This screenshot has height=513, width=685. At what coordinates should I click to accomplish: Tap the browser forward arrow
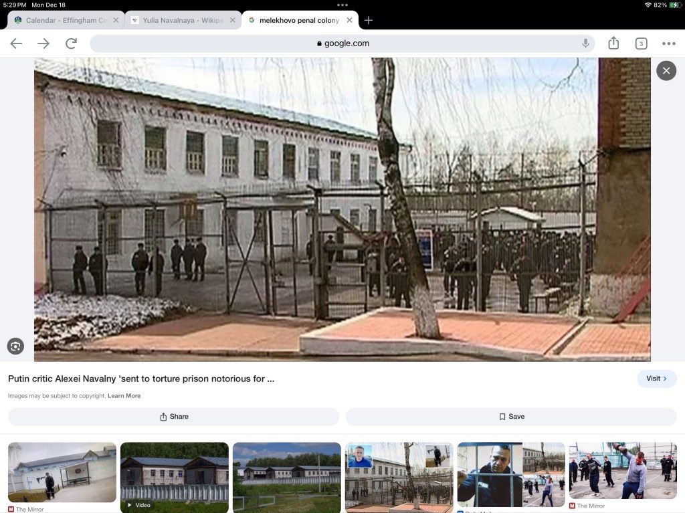coord(43,43)
